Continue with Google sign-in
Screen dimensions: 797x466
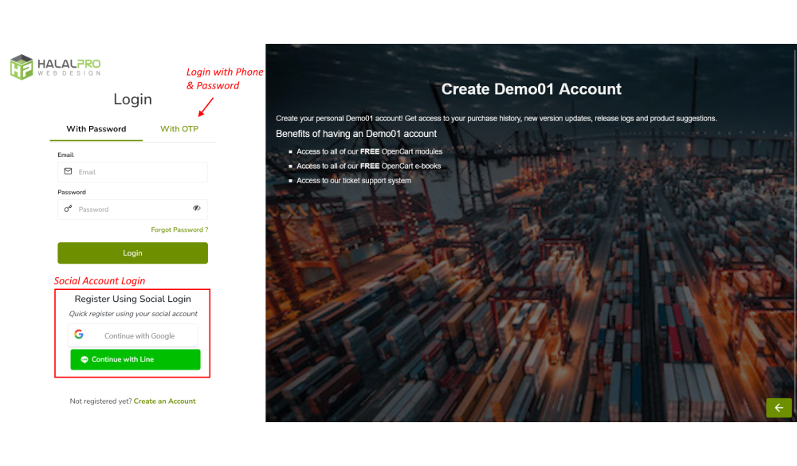pyautogui.click(x=133, y=335)
